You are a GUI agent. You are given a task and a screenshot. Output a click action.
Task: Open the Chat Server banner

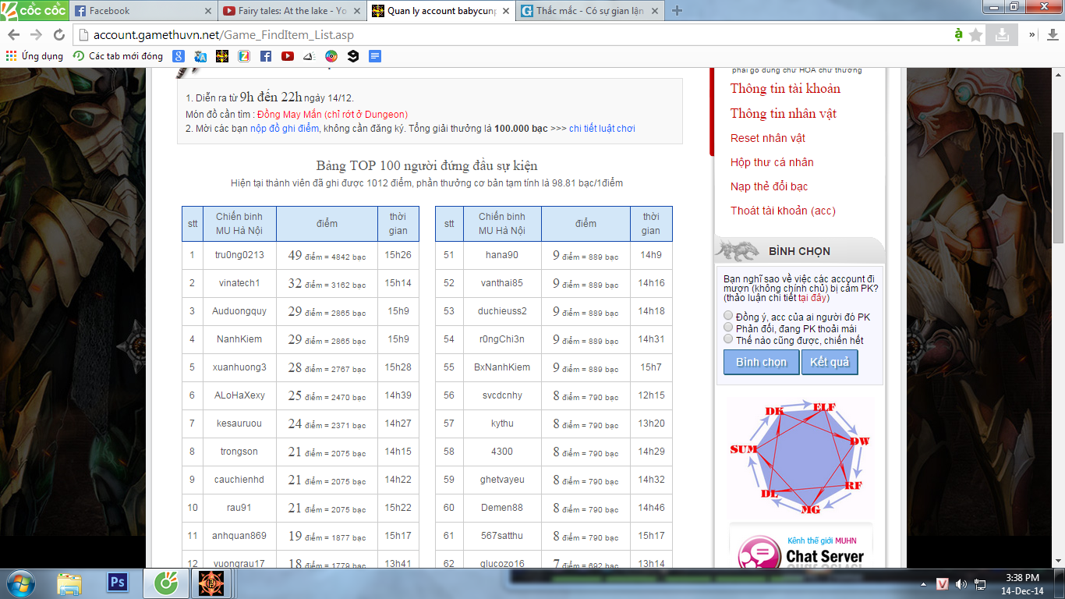tap(801, 546)
